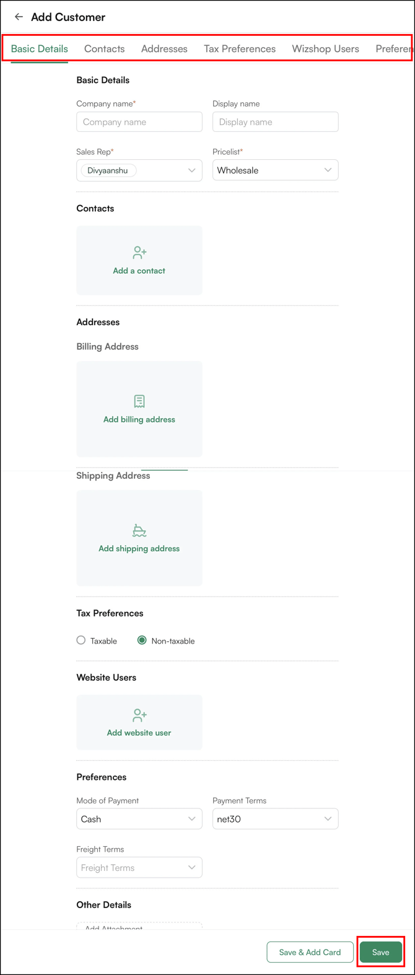The image size is (415, 975).
Task: Open the Sales Rep dropdown
Action: pos(191,170)
